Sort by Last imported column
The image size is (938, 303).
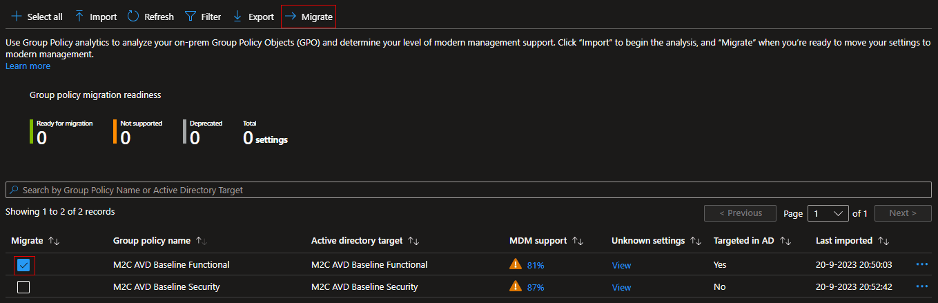pos(884,241)
